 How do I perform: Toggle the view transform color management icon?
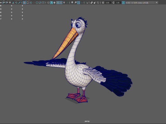(123, 3)
